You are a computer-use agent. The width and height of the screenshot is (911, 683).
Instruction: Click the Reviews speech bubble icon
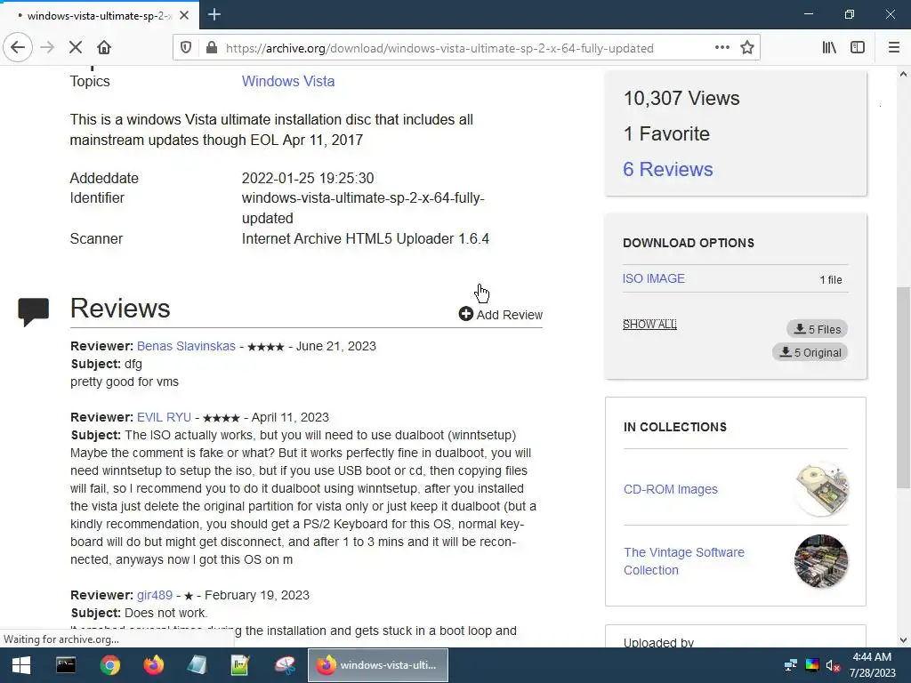tap(33, 312)
